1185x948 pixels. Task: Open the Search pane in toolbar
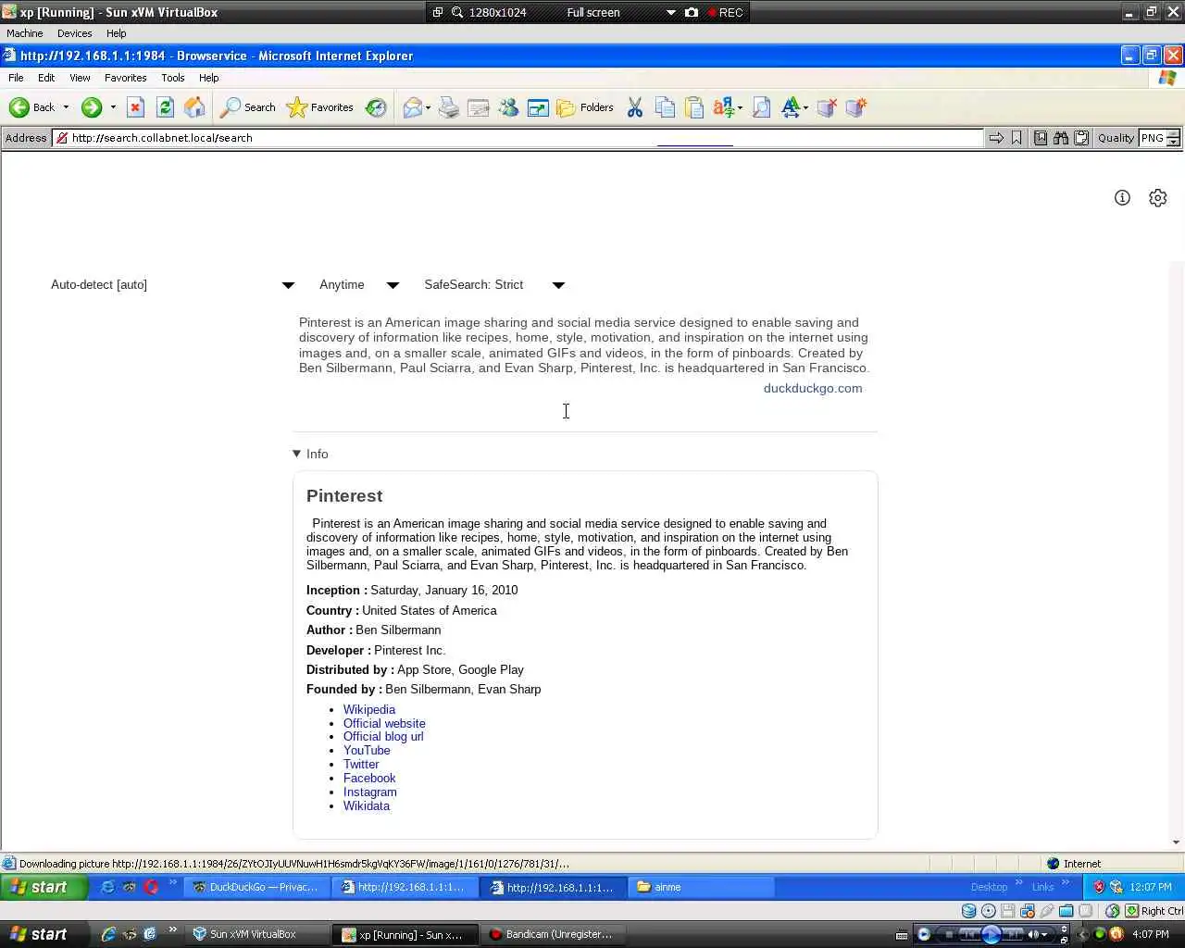coord(247,107)
